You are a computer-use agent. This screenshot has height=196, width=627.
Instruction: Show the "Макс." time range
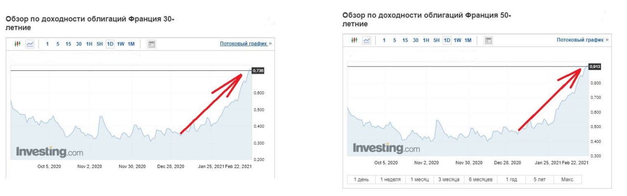pos(567,179)
